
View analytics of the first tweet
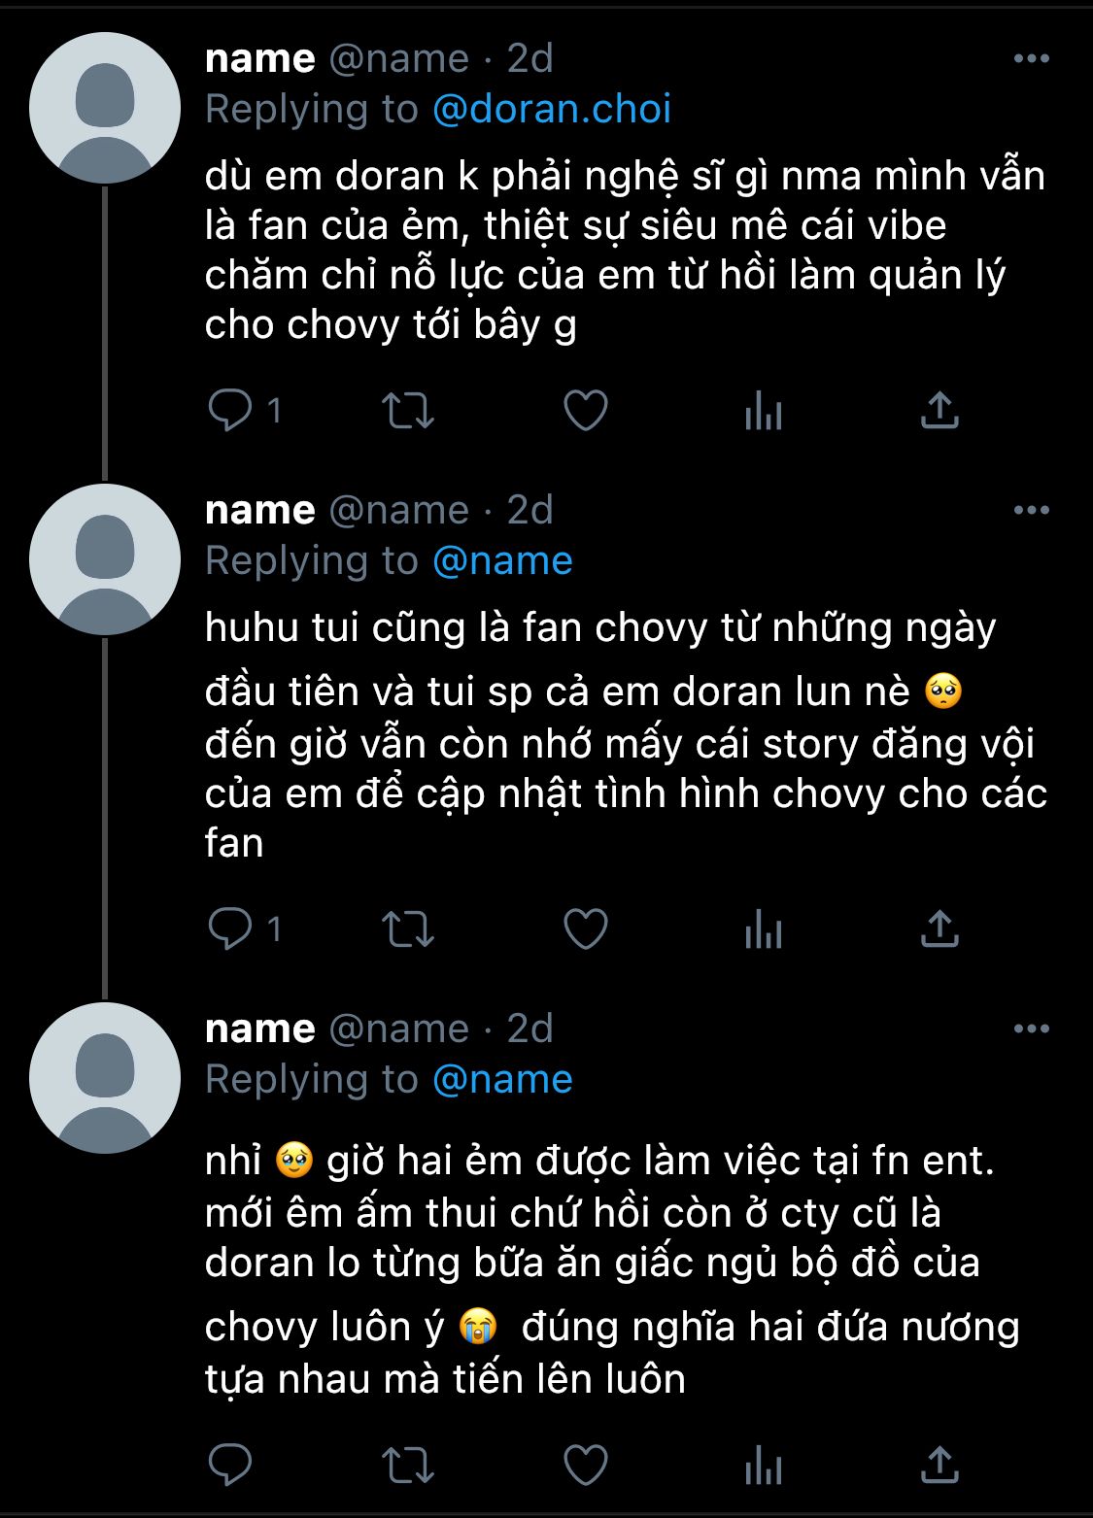coord(764,411)
